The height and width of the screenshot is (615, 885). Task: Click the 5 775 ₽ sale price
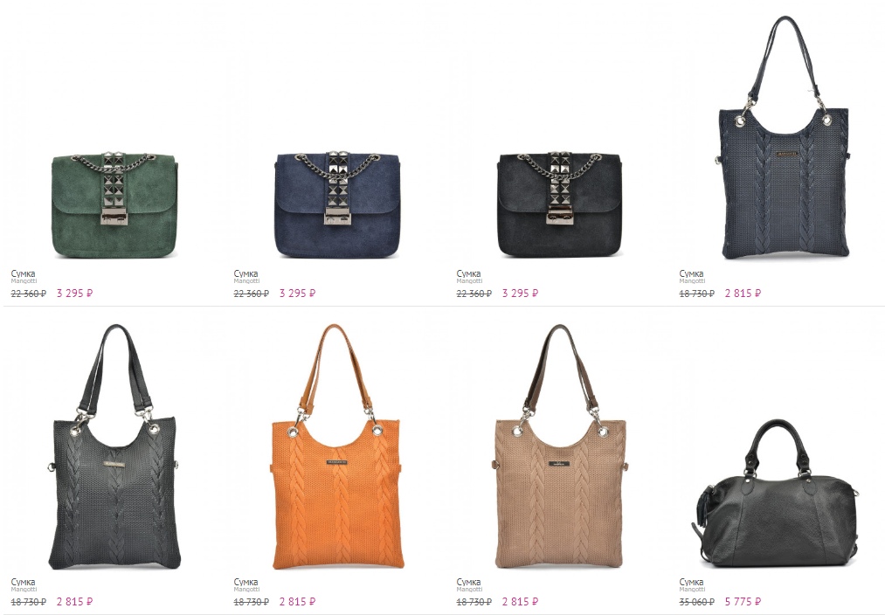743,601
